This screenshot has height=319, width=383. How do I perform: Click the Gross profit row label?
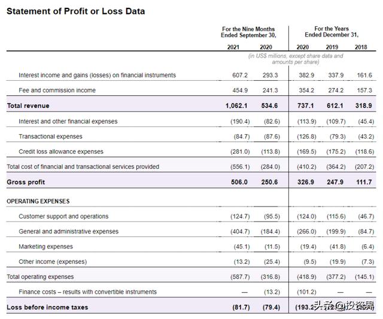click(26, 182)
